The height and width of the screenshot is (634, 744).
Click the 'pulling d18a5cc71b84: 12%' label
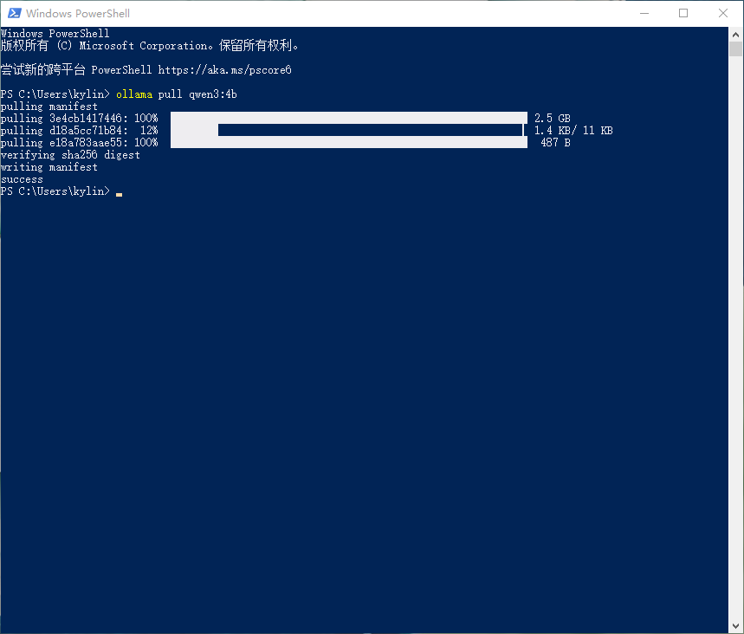click(x=79, y=131)
